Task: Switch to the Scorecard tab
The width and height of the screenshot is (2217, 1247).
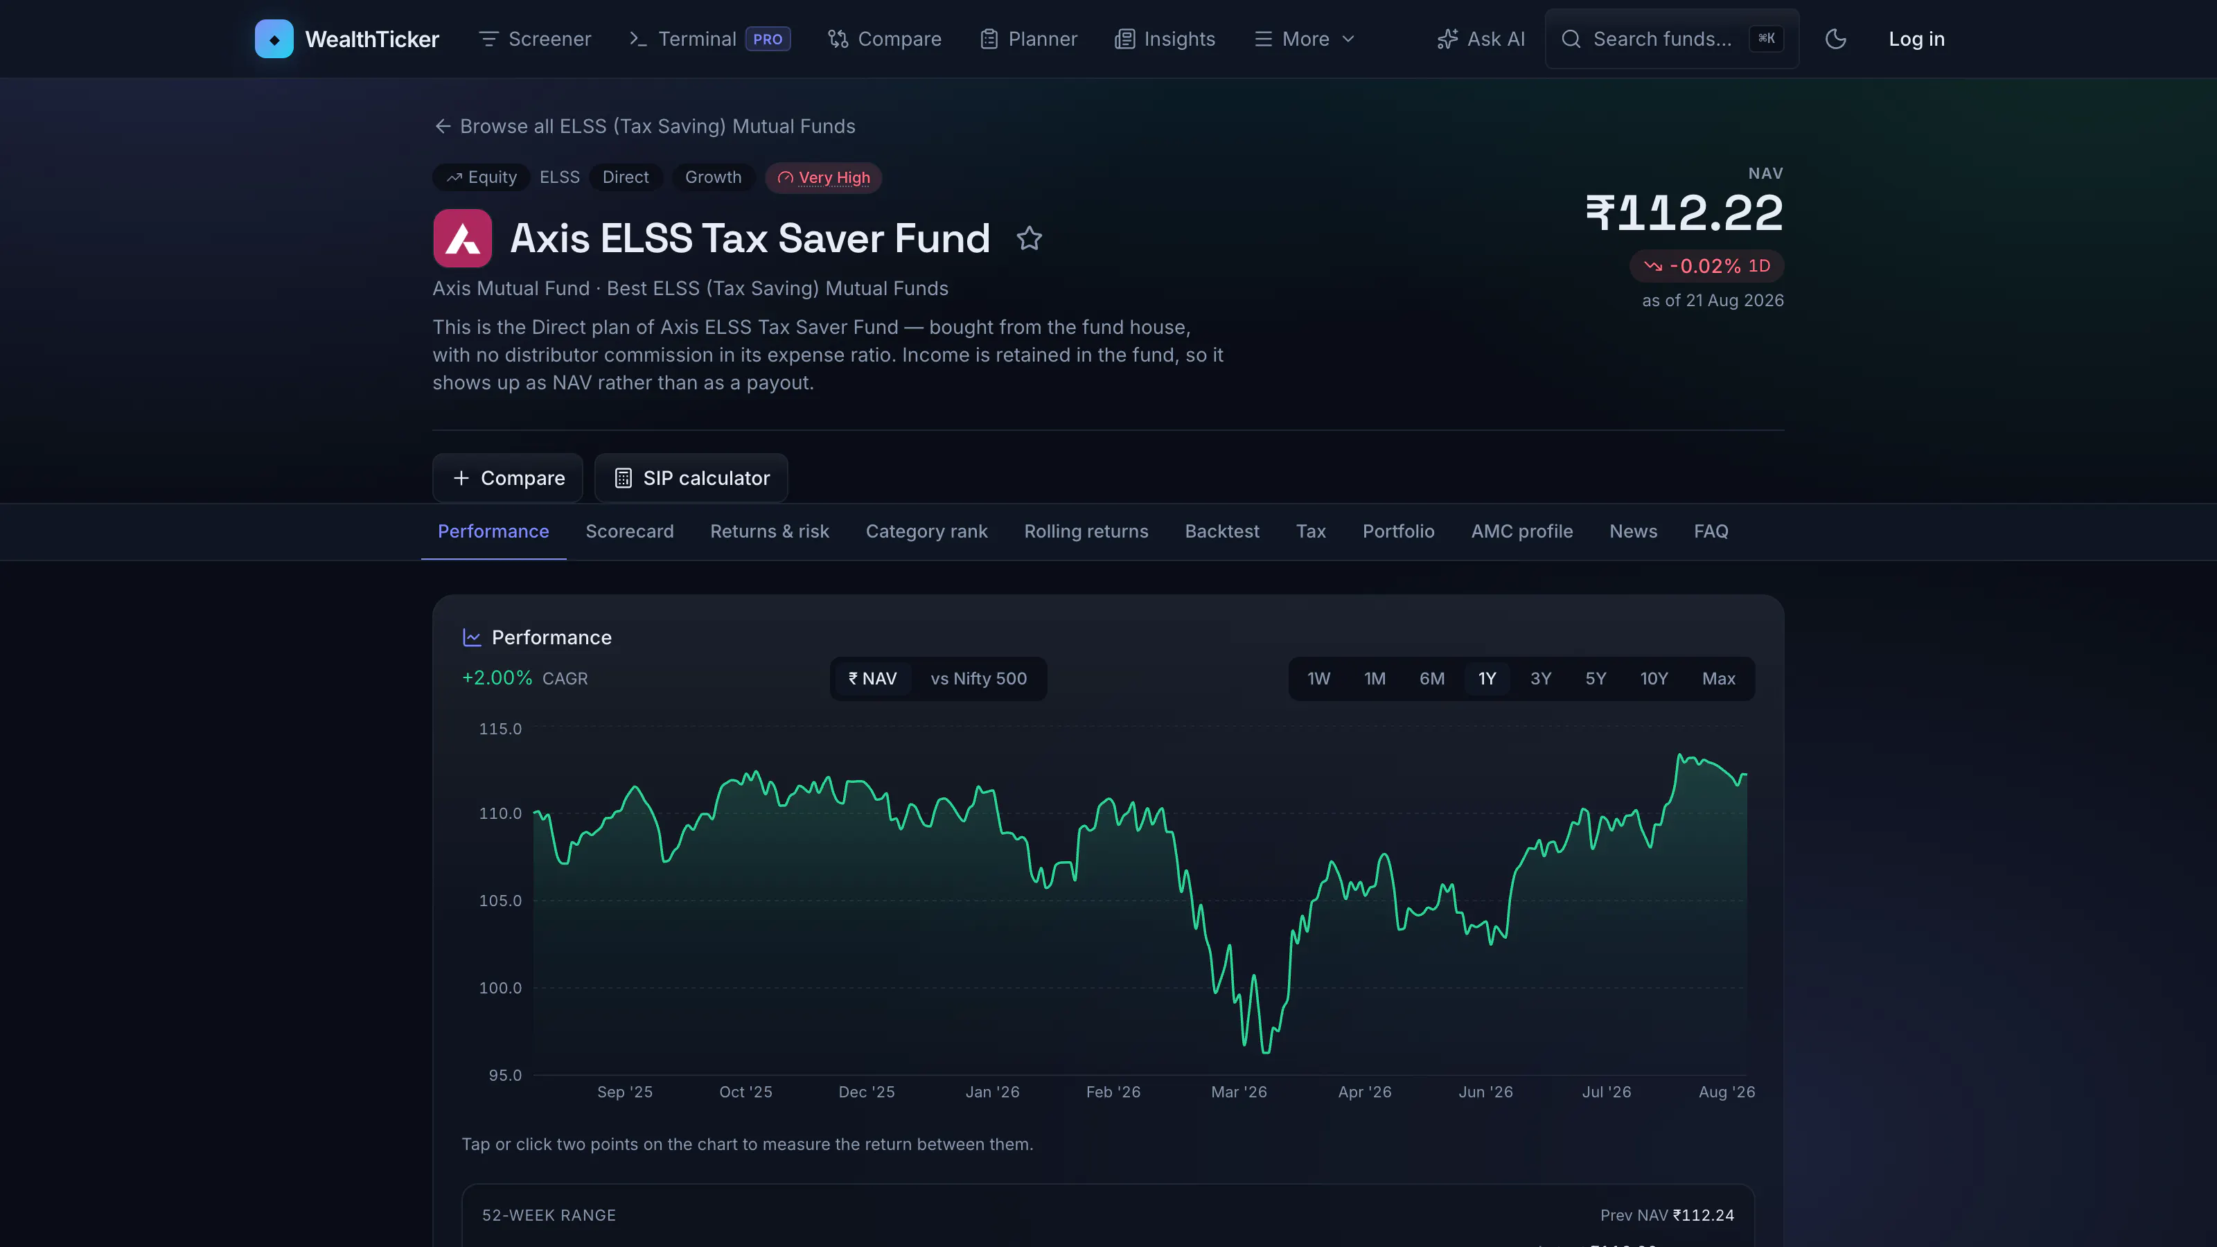Action: (630, 532)
